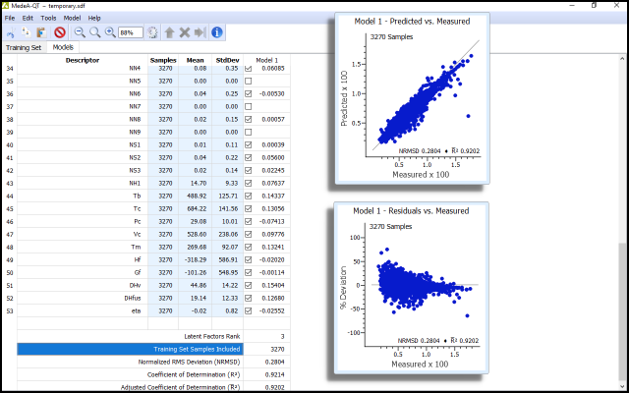The width and height of the screenshot is (629, 393).
Task: Click the paste clipboard toolbar icon
Action: point(40,32)
